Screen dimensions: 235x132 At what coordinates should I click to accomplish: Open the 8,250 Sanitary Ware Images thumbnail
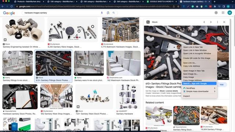click(x=73, y=30)
